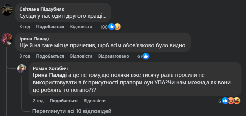Reply to Світлана Піддубняк's comment with Відповісти

coord(81,27)
